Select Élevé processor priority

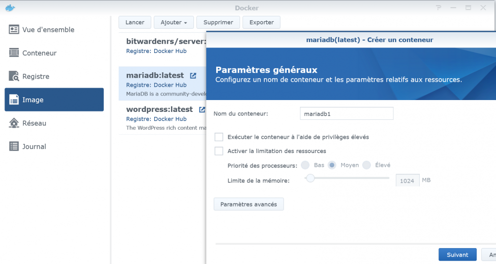367,165
